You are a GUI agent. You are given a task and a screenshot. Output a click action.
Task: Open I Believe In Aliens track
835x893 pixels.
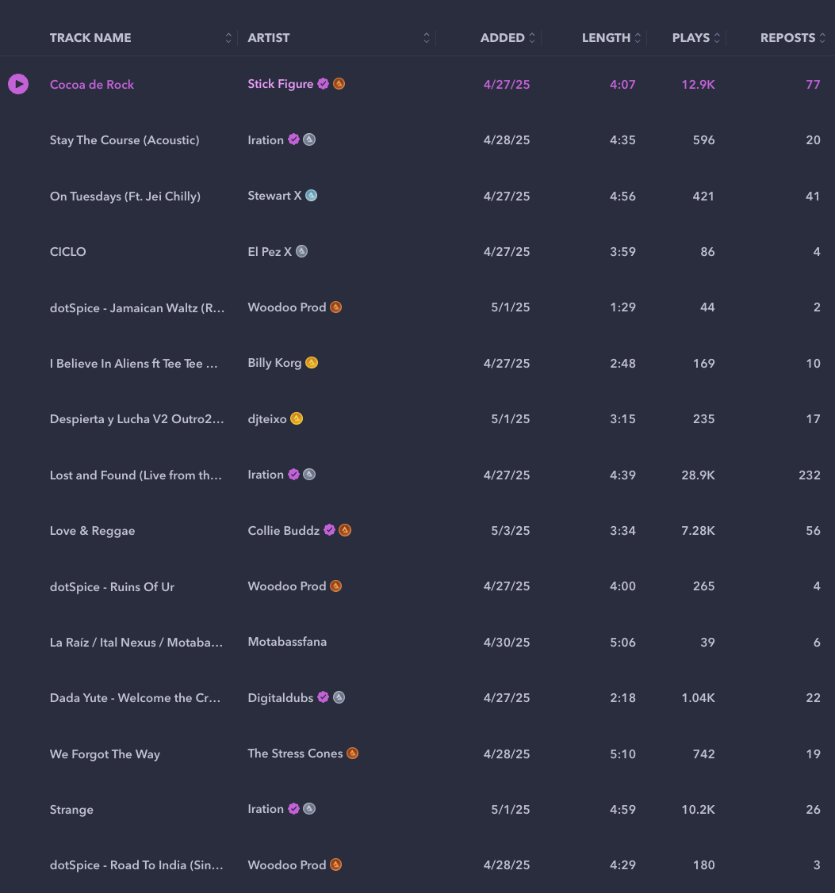click(x=133, y=364)
